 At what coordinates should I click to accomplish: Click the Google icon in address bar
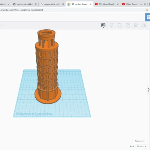[147, 10]
